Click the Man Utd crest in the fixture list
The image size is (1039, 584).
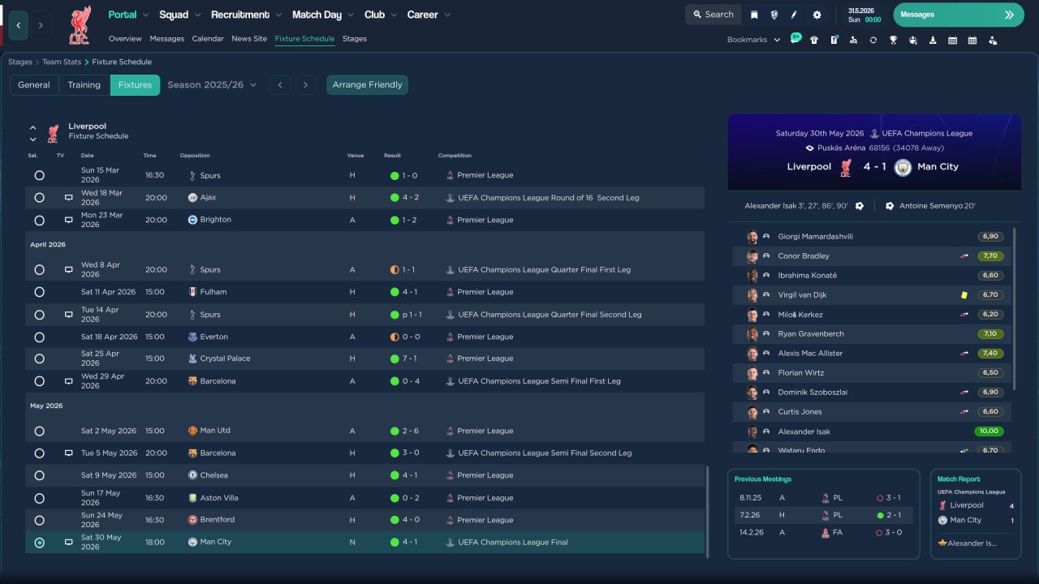[192, 431]
